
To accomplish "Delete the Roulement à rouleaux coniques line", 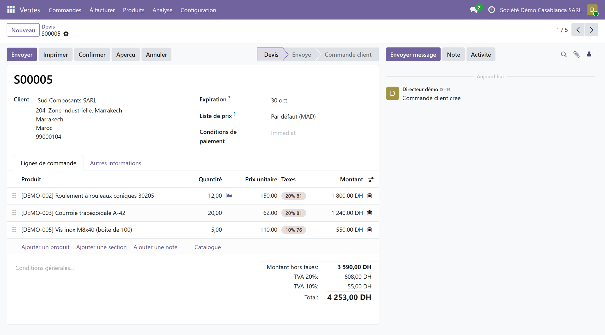I will click(x=370, y=196).
